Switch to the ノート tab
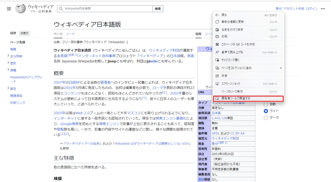331x182 pixels. click(x=70, y=34)
